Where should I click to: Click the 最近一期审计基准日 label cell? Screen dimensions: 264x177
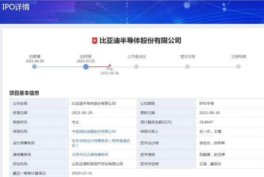point(39,173)
